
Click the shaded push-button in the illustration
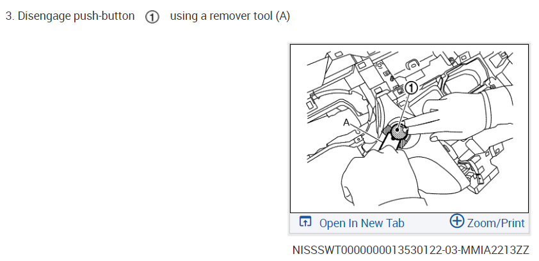point(398,131)
